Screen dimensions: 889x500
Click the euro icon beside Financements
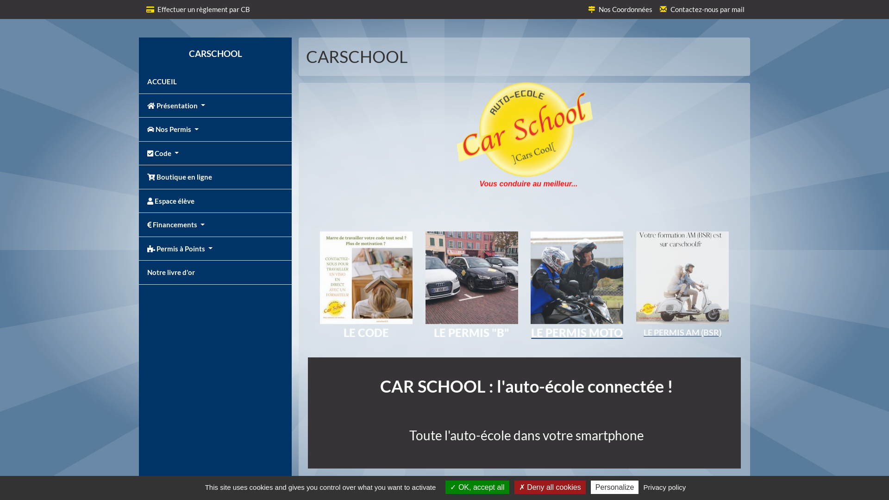(x=149, y=225)
